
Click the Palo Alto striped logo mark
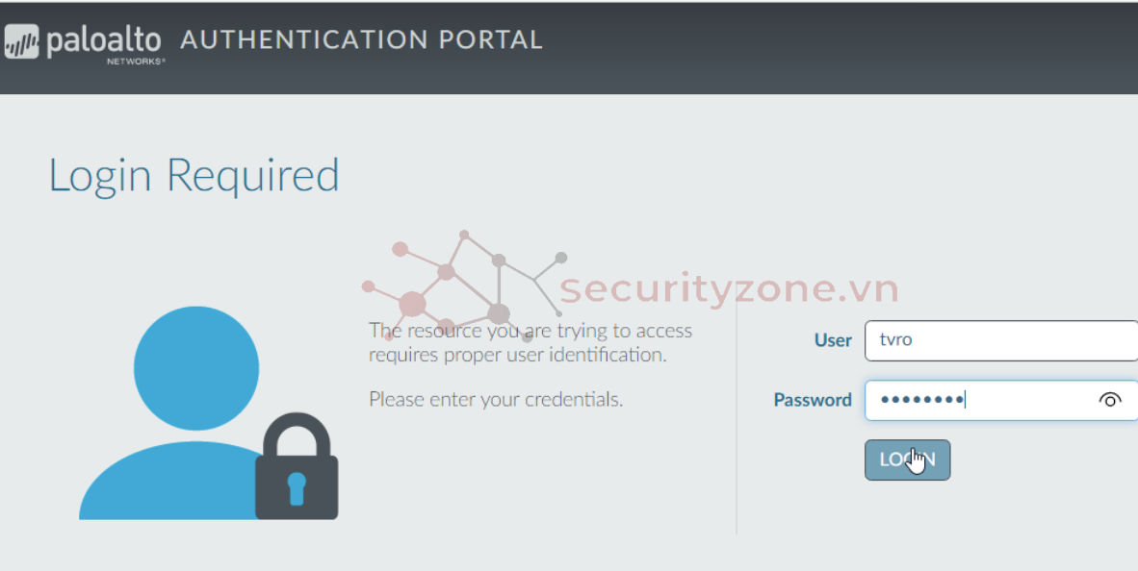(x=21, y=43)
